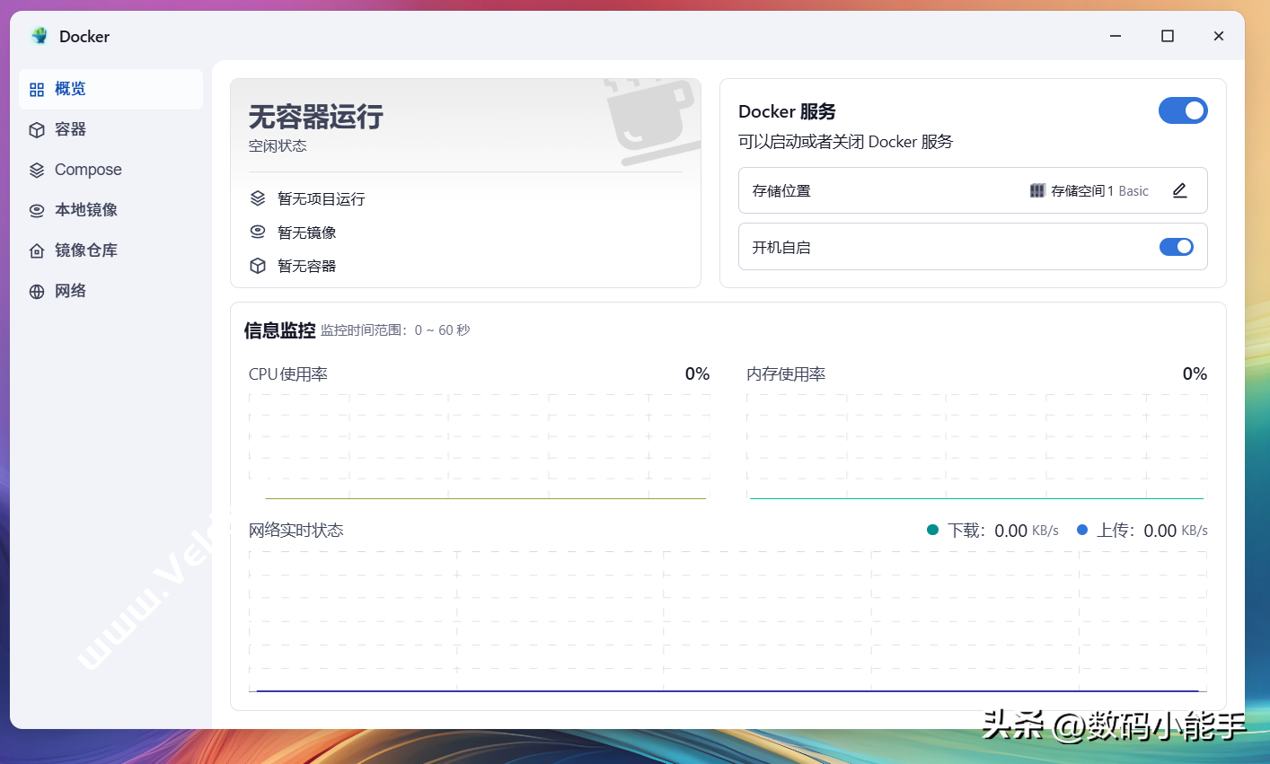The image size is (1270, 764).
Task: Maximize the Docker window
Action: pos(1167,36)
